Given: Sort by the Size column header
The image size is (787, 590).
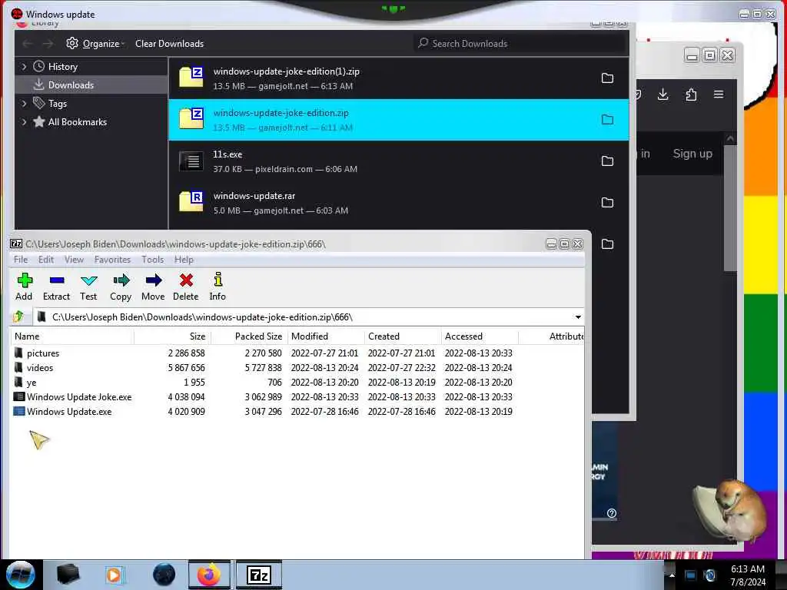Looking at the screenshot, I should (x=172, y=336).
